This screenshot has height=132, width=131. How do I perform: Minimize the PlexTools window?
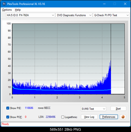[104, 4]
